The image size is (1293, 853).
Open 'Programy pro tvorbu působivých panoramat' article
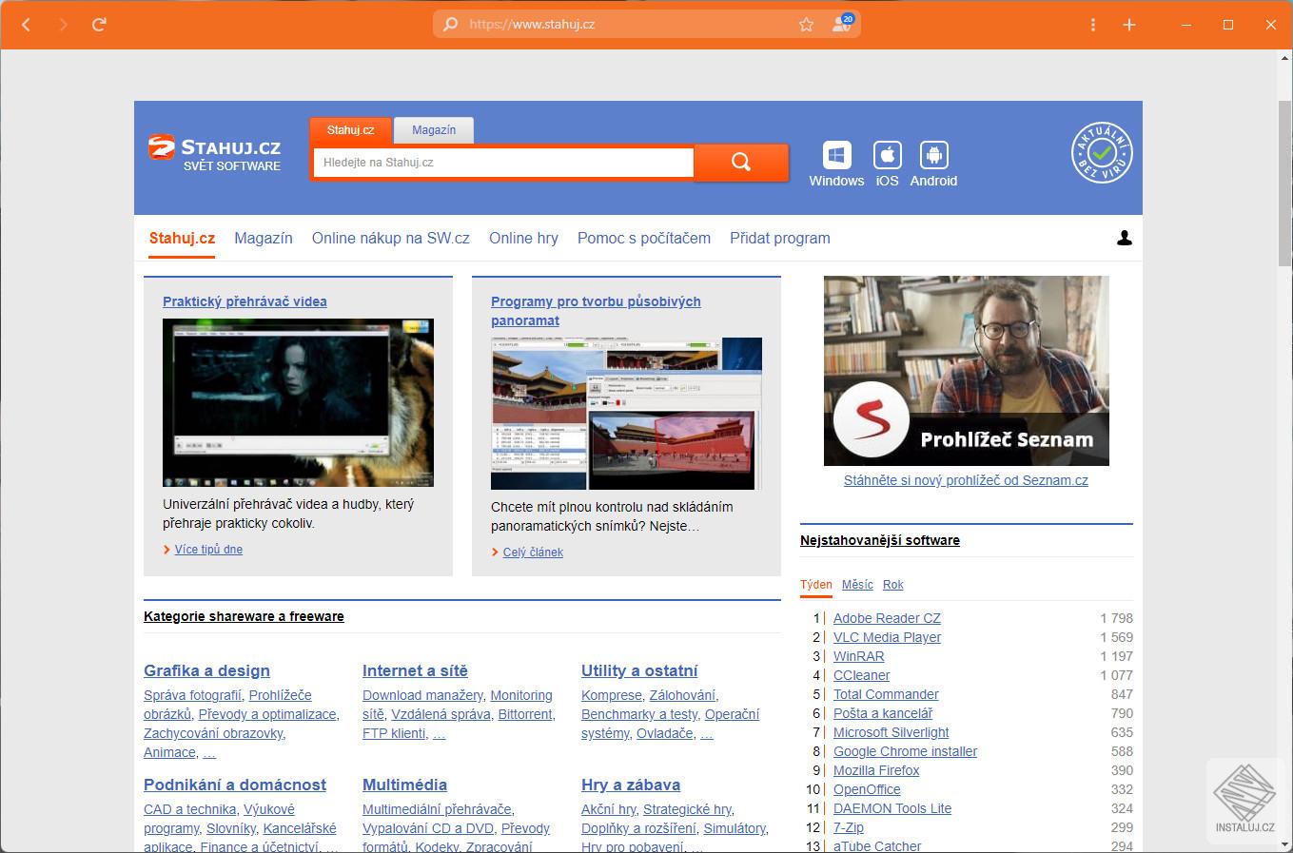coord(596,311)
